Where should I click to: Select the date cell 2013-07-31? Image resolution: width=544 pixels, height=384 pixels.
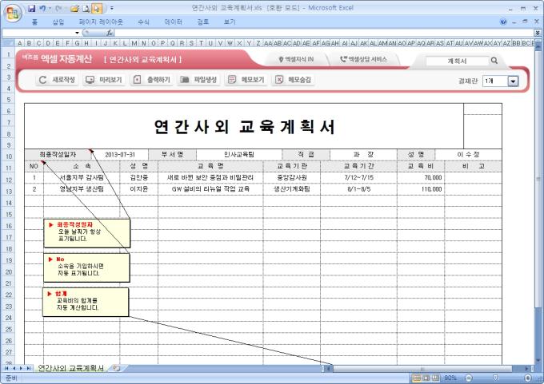tap(120, 154)
